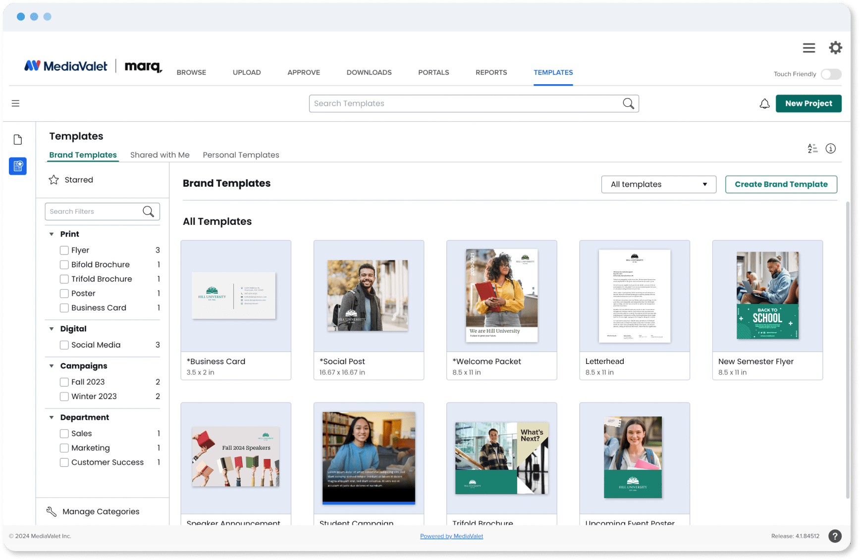The image size is (860, 560).
Task: Open the Manage Categories link
Action: click(101, 511)
